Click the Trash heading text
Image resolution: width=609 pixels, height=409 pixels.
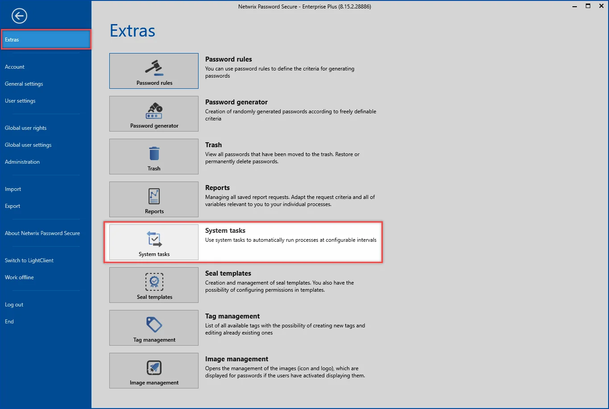213,145
